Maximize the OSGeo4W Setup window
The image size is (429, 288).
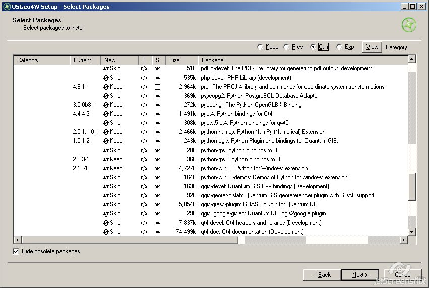tap(413, 6)
